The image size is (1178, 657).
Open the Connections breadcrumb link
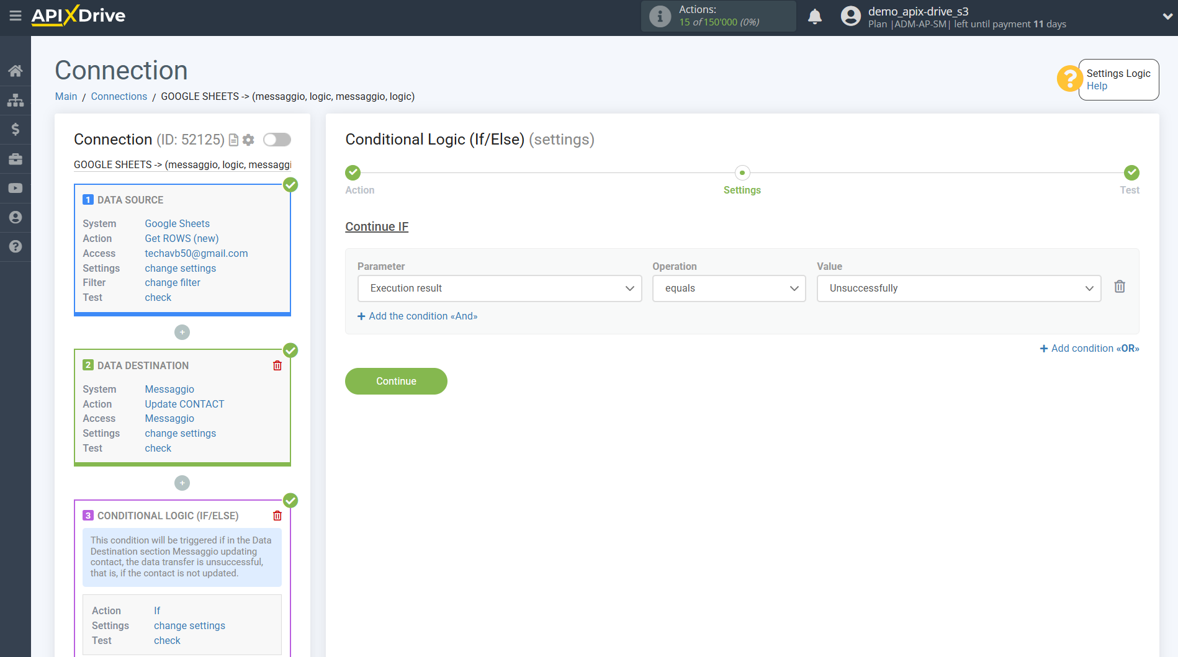[x=119, y=96]
